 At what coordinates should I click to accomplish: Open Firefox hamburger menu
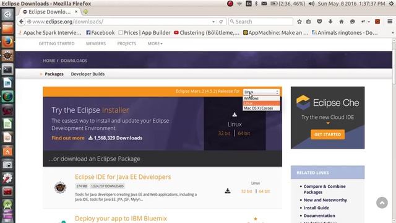pyautogui.click(x=390, y=22)
